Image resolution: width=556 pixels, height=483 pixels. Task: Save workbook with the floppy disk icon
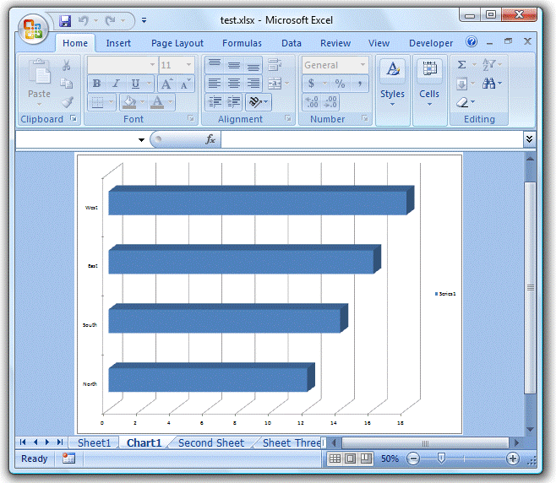click(65, 20)
